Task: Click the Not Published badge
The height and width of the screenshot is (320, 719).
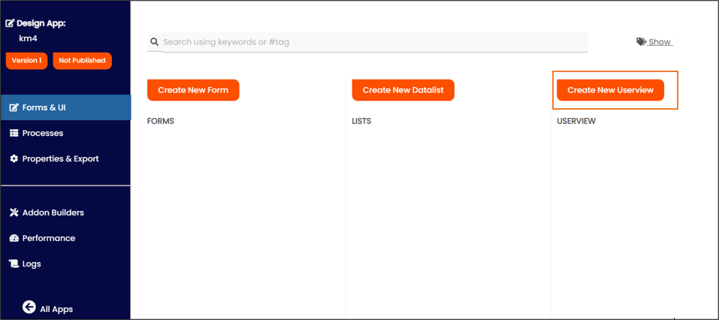Action: tap(82, 61)
